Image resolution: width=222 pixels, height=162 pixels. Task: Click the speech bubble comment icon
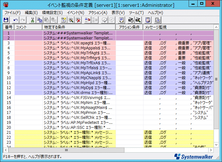104,20
